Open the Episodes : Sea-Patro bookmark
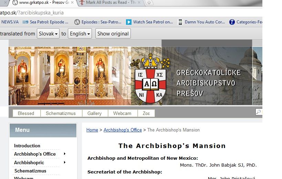 98,22
